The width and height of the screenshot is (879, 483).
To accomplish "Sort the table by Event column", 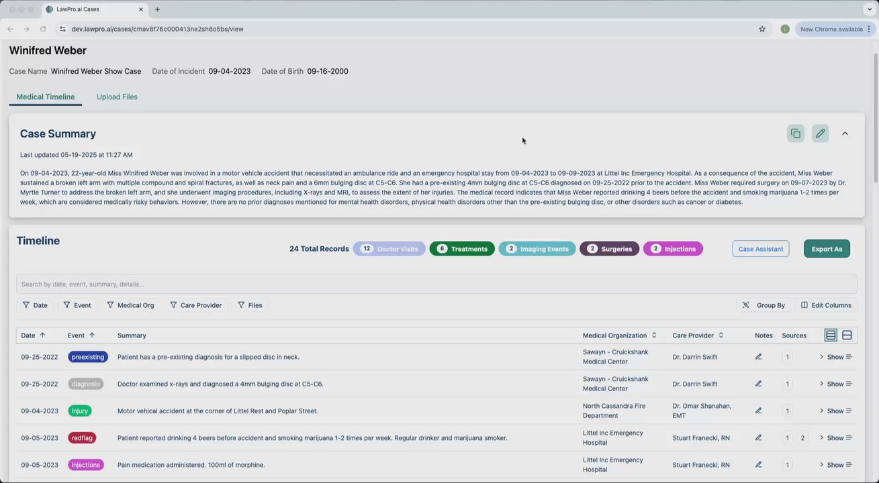I will (x=81, y=335).
